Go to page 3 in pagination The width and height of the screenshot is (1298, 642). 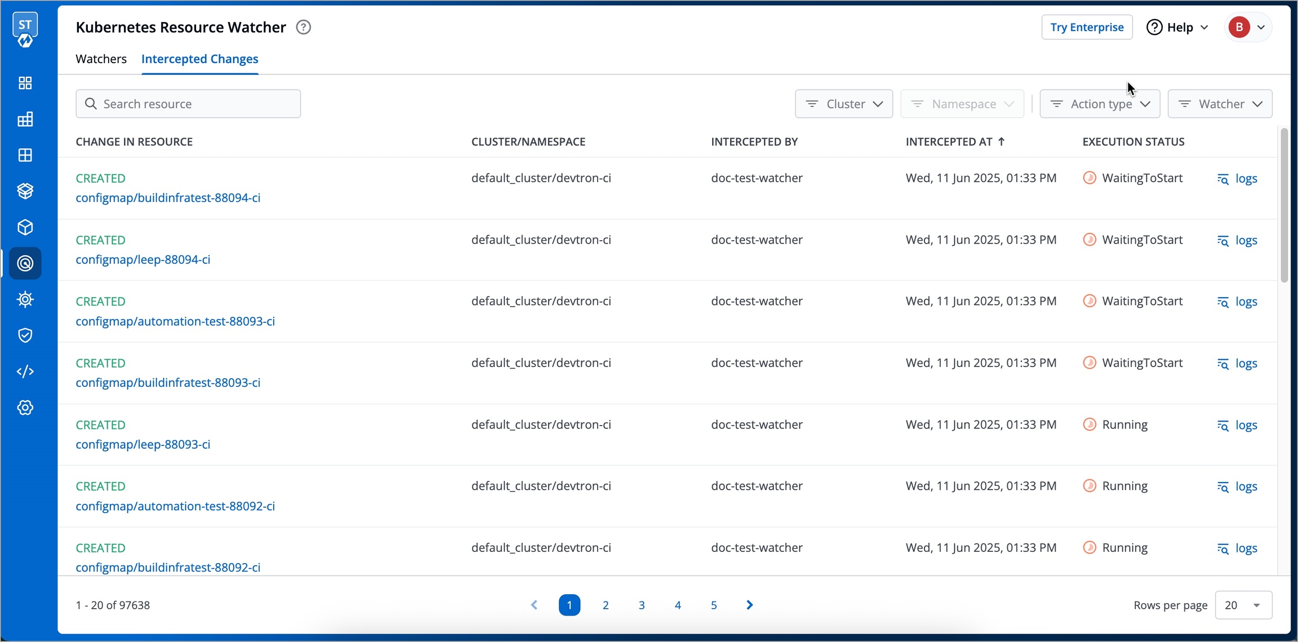642,605
